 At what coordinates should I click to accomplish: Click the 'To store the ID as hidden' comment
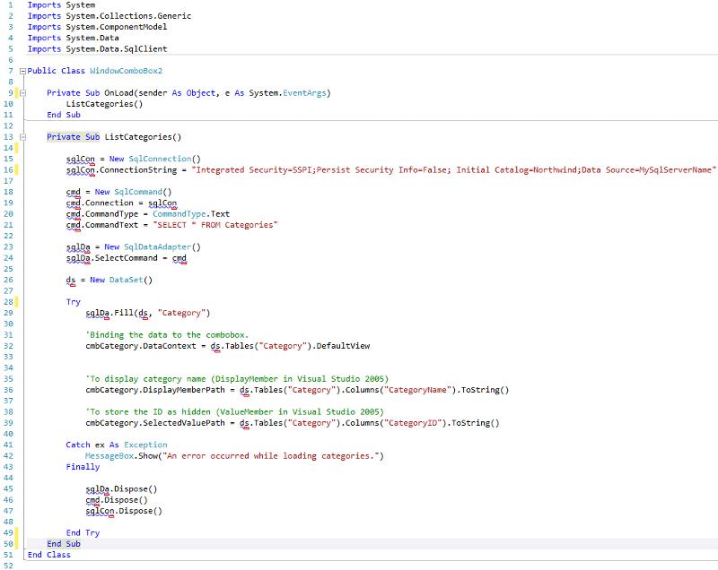tap(234, 412)
